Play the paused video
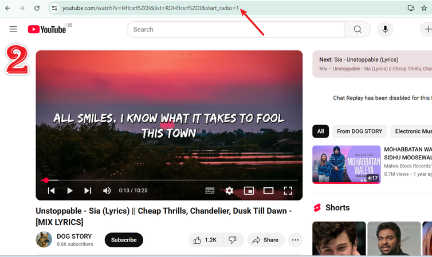The image size is (432, 257). [69, 191]
